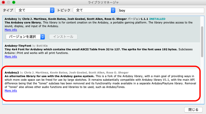The image size is (206, 114).
Task: Open the トピック dropdown set to 全て
Action: point(94,10)
